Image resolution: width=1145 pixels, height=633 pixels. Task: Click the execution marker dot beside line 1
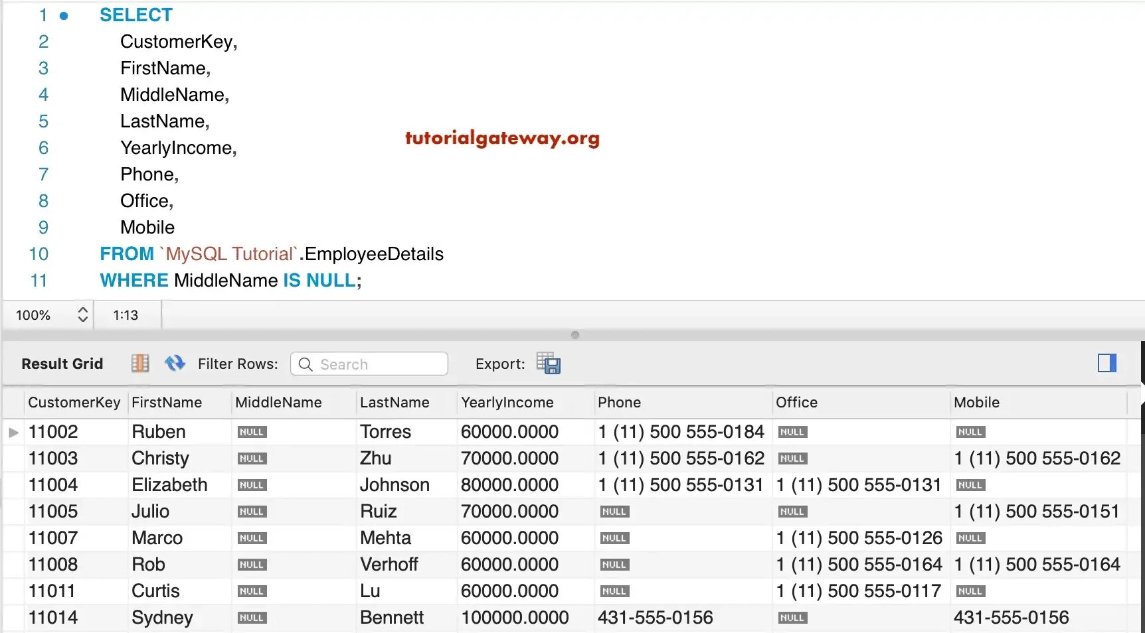click(64, 15)
